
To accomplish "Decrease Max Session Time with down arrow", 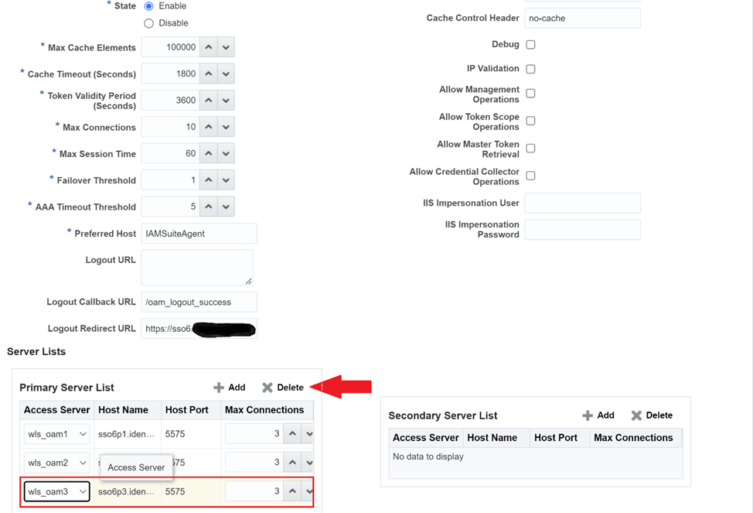I will pyautogui.click(x=226, y=154).
